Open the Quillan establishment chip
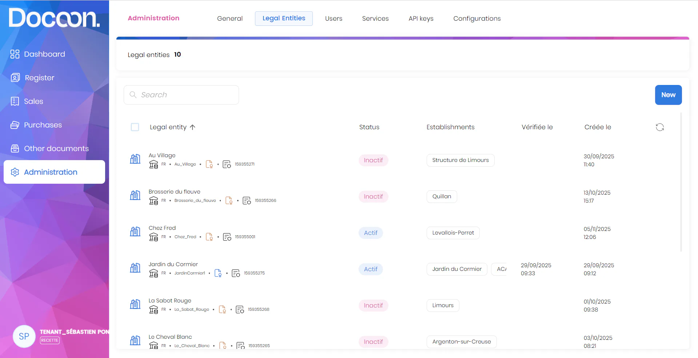 coord(442,196)
